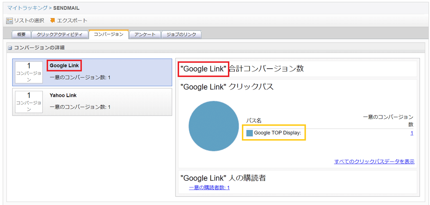Click Yahoo Link 一意のコンバージョン数: 1 text

(x=80, y=107)
